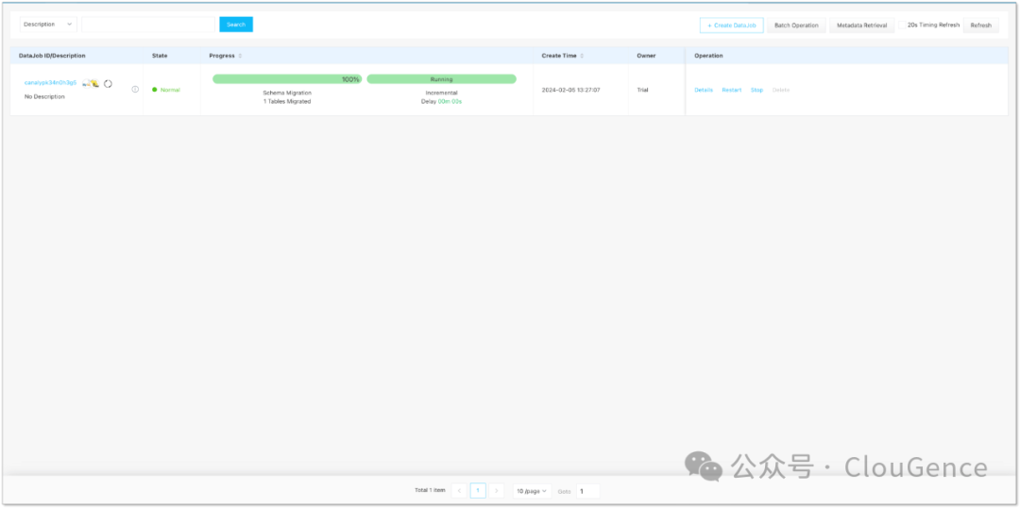1020x508 pixels.
Task: Go to the previous page arrow
Action: point(459,490)
